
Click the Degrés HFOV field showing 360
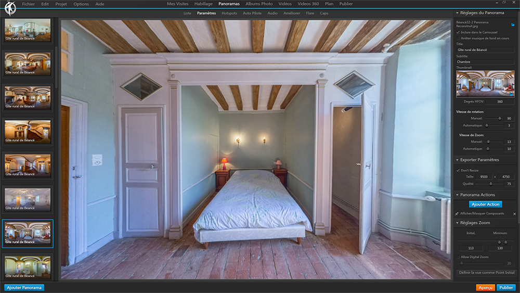(x=500, y=101)
